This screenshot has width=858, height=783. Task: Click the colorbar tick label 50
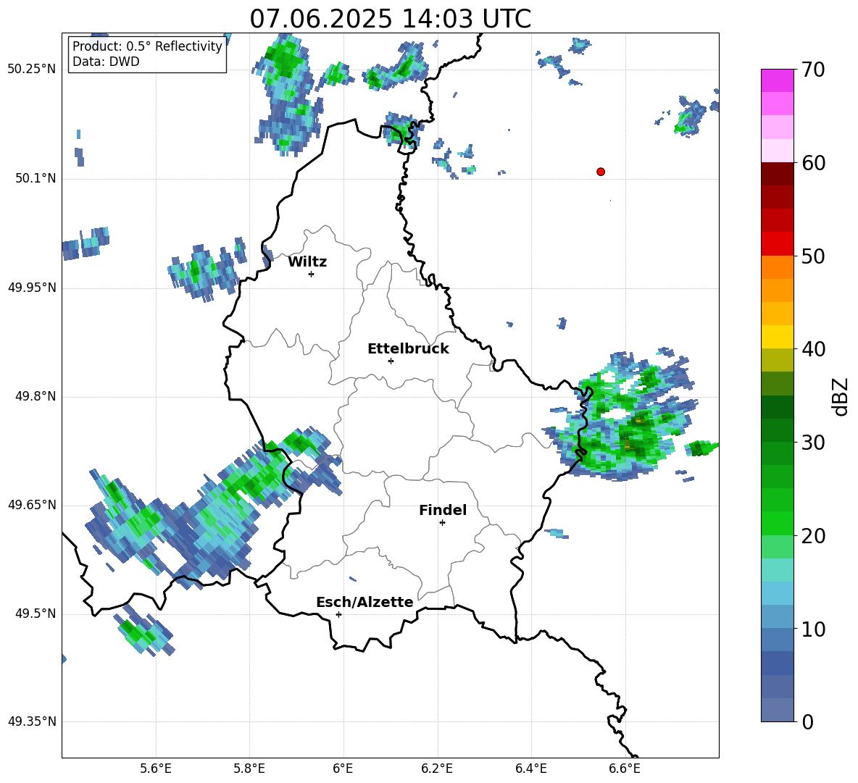(x=813, y=256)
